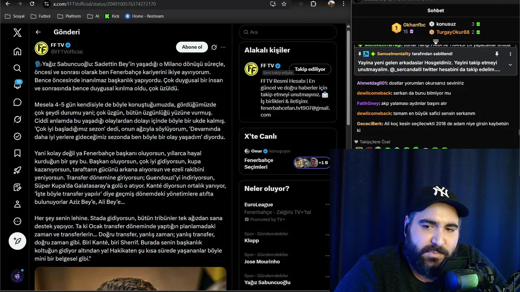Image resolution: width=520 pixels, height=292 pixels.
Task: Click Takip ediyor button for FF TV
Action: tap(310, 69)
